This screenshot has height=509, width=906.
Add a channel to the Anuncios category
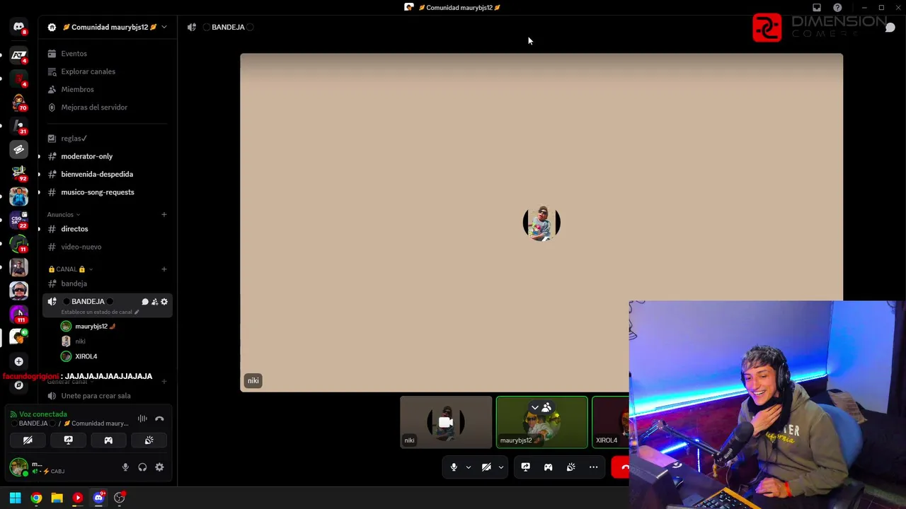pos(164,214)
